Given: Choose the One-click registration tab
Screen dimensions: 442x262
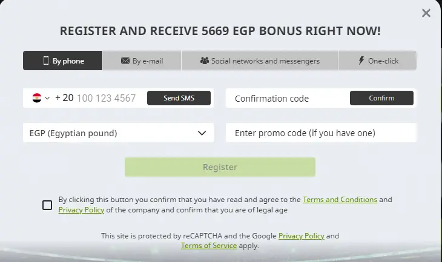Looking at the screenshot, I should pyautogui.click(x=377, y=61).
